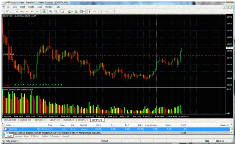Viewport: 235px width, 144px height.
Task: Expand the templates dropdown arrow
Action: (84, 12)
